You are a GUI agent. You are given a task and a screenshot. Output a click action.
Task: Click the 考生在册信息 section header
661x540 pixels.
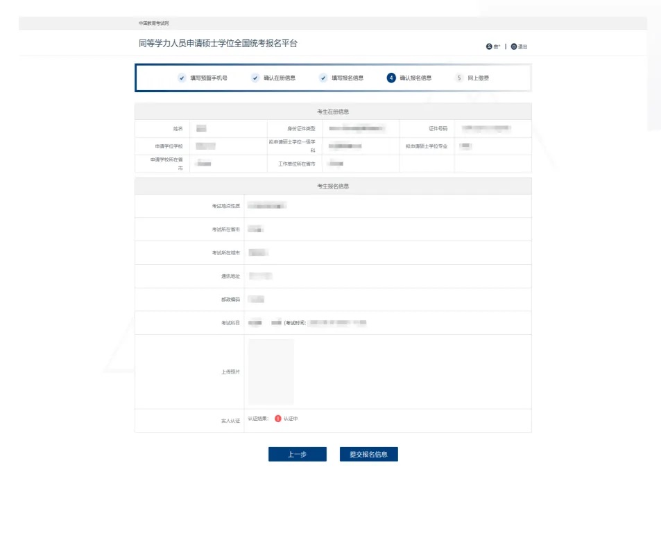[x=333, y=112]
